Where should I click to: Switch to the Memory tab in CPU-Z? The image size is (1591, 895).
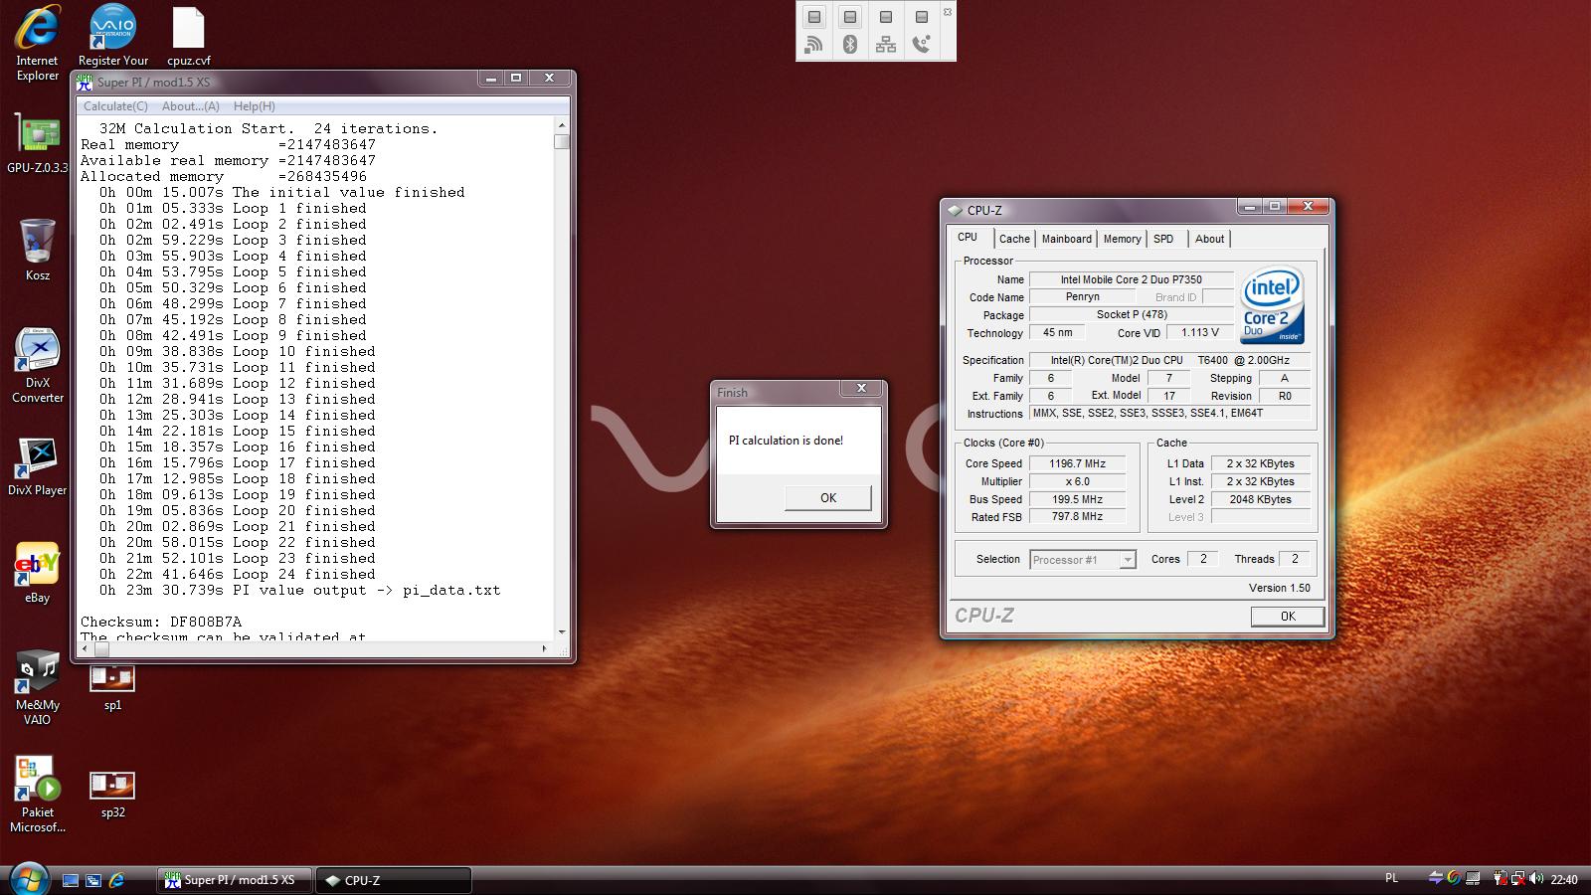[x=1122, y=239]
